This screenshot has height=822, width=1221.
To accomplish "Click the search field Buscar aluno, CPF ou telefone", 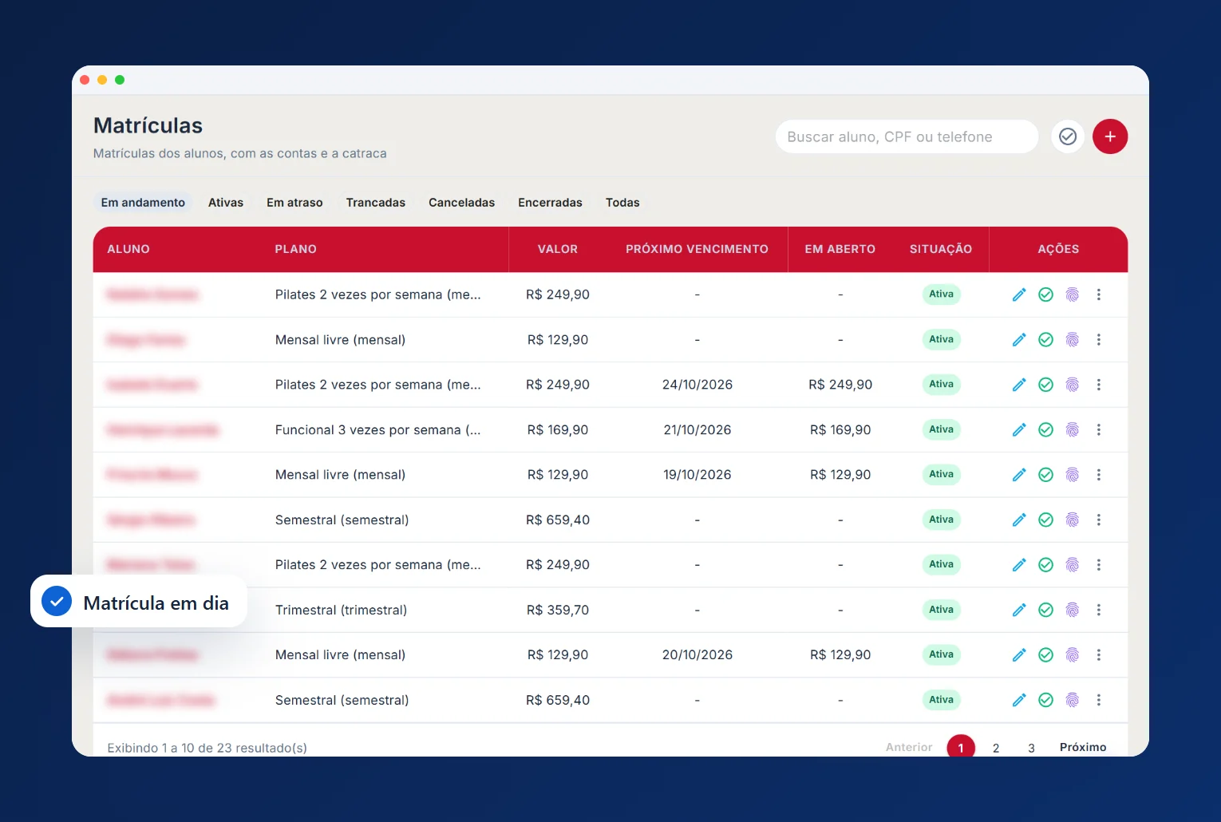I will pyautogui.click(x=907, y=136).
